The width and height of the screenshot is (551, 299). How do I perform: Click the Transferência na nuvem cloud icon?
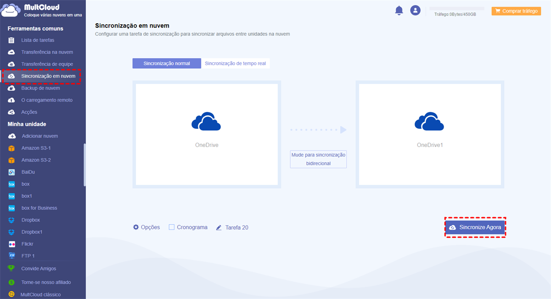coord(11,52)
